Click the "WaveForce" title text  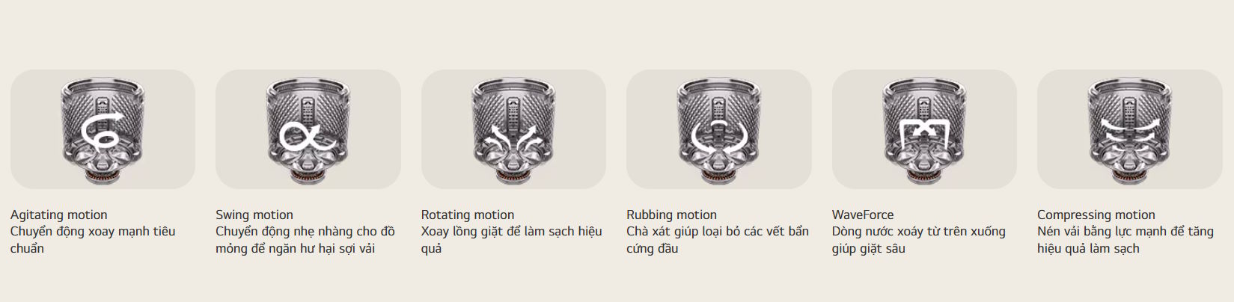pos(863,215)
